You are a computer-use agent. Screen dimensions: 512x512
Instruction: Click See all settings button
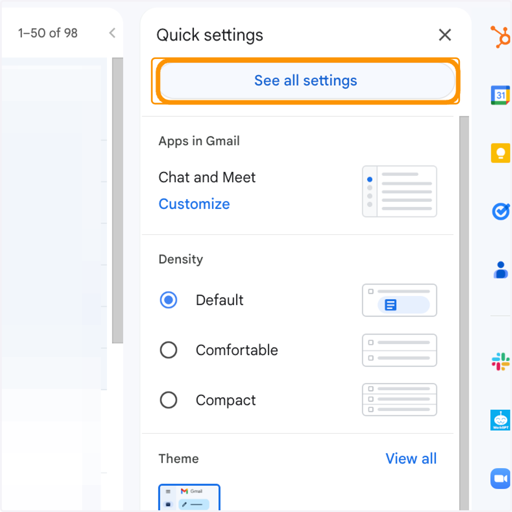(x=305, y=81)
